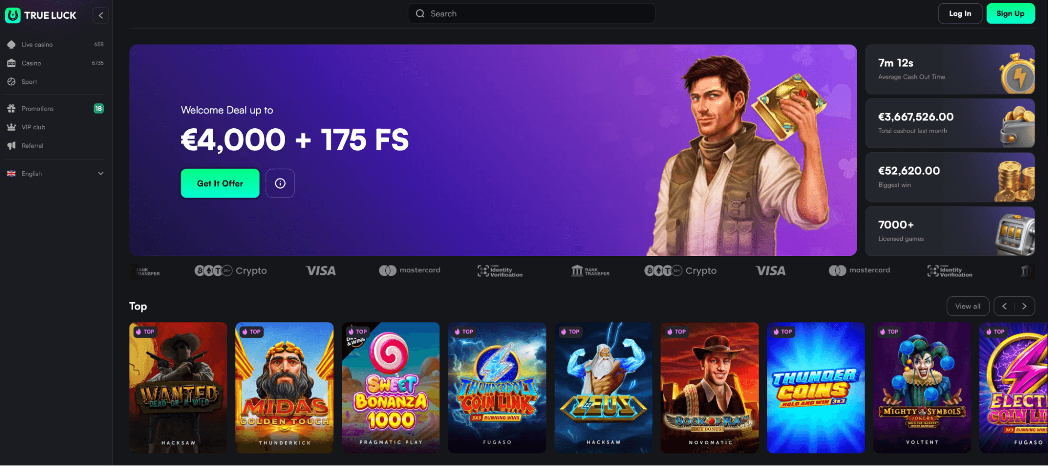Click the Sign Up button

tap(1010, 14)
